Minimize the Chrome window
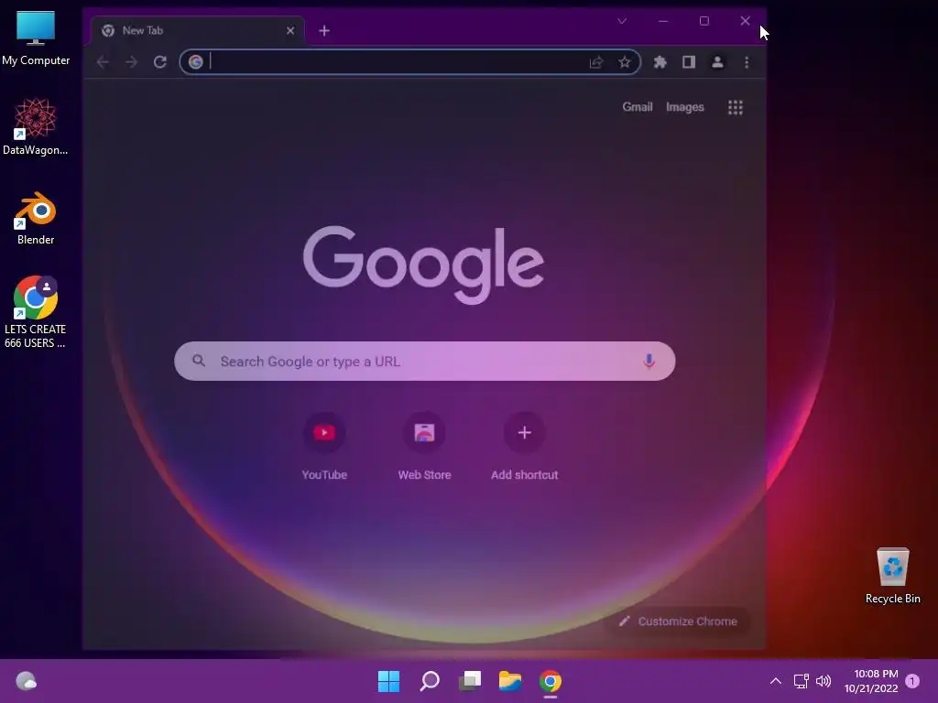The image size is (938, 703). tap(663, 21)
